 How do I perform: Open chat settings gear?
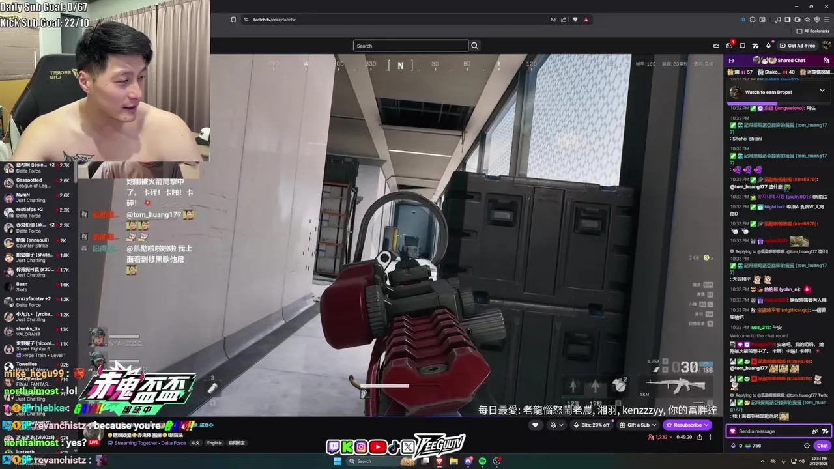coord(807,446)
